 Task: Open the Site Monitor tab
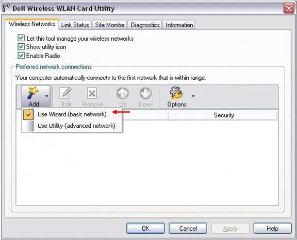tap(110, 25)
